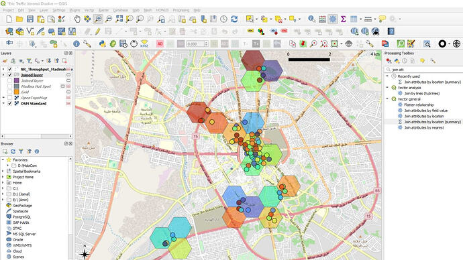This screenshot has width=463, height=260.
Task: Select the Pan Map hand tool
Action: pos(77,19)
